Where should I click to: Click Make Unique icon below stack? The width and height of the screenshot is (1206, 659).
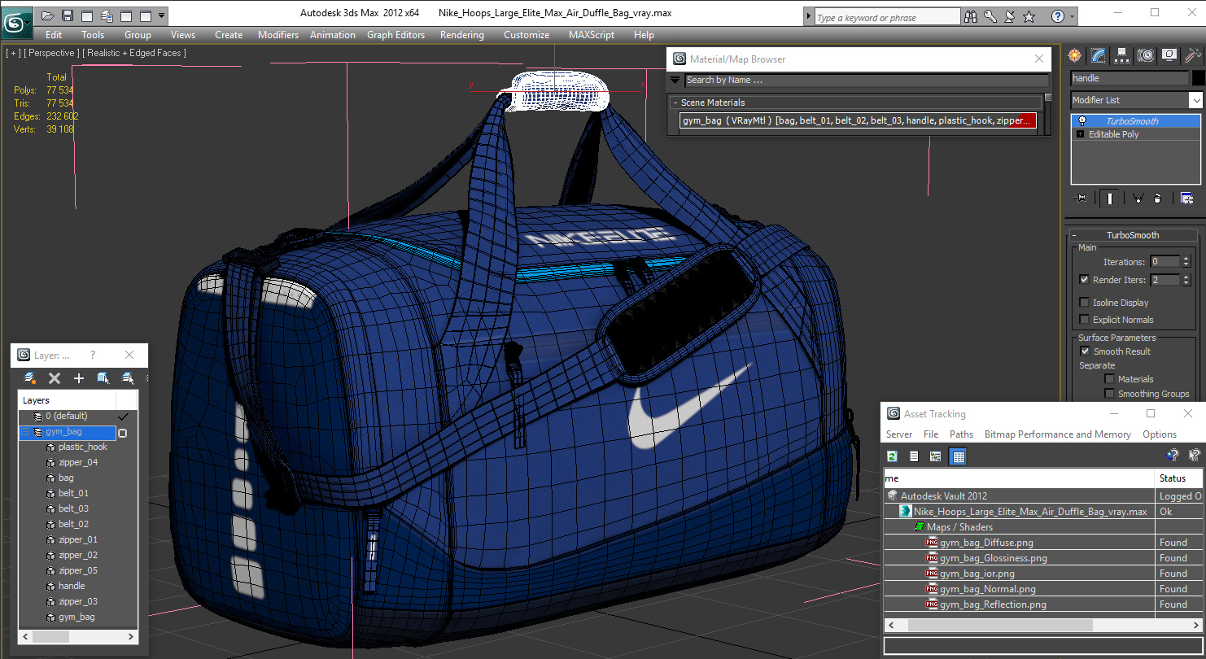(1138, 198)
